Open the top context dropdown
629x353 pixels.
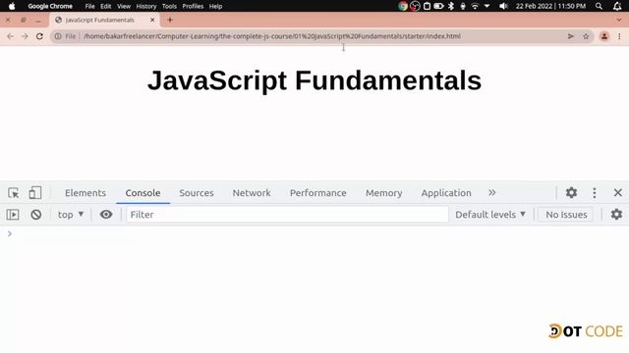click(71, 215)
